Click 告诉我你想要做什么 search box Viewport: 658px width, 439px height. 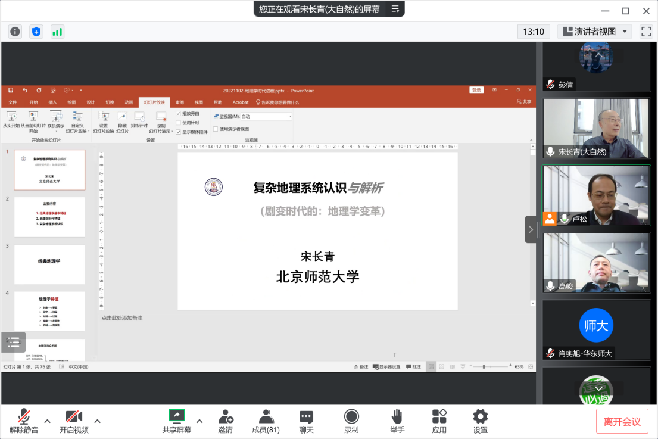pos(277,102)
